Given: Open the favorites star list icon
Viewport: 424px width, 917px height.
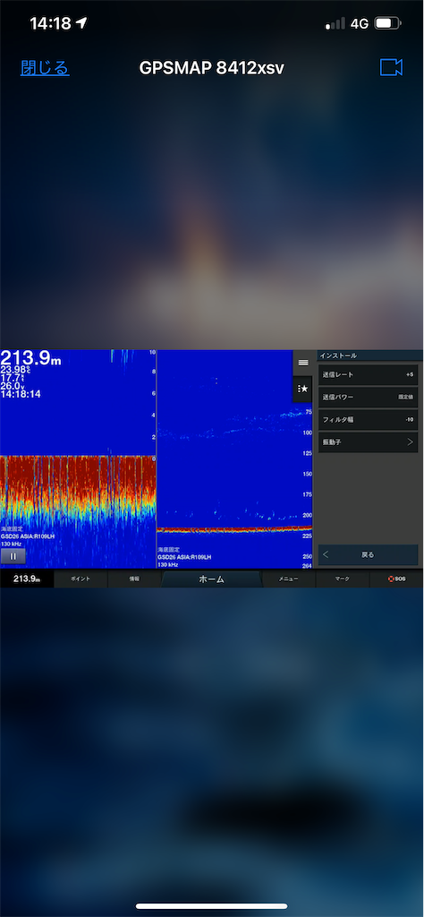Looking at the screenshot, I should (x=302, y=389).
